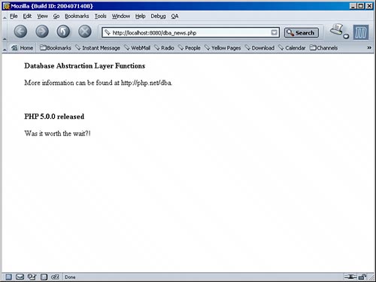
Task: Expand the URL bar history dropdown
Action: (x=274, y=32)
